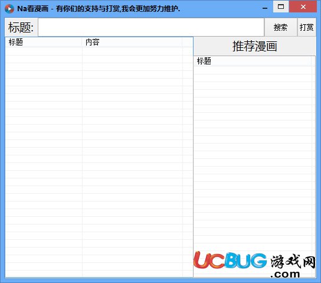Click the 游戏网 watermark text

pyautogui.click(x=293, y=261)
